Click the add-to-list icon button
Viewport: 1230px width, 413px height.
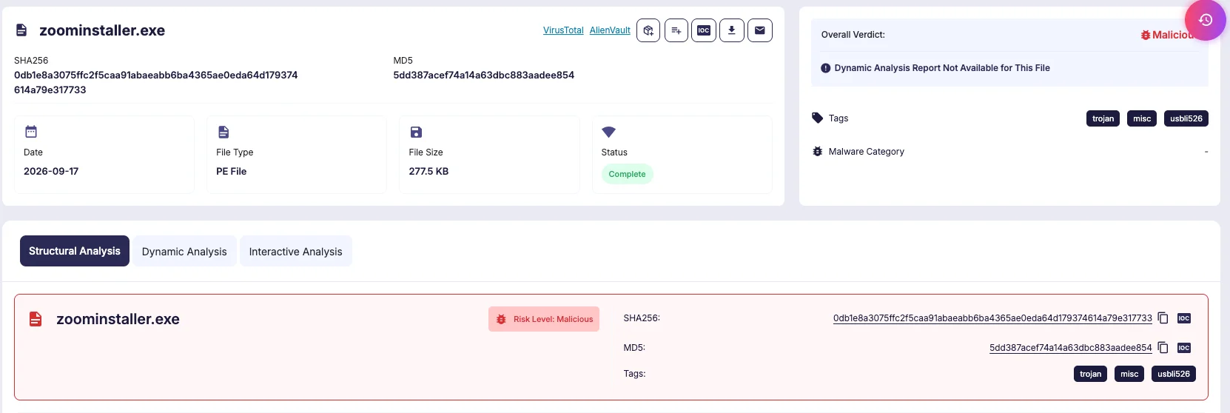[676, 30]
